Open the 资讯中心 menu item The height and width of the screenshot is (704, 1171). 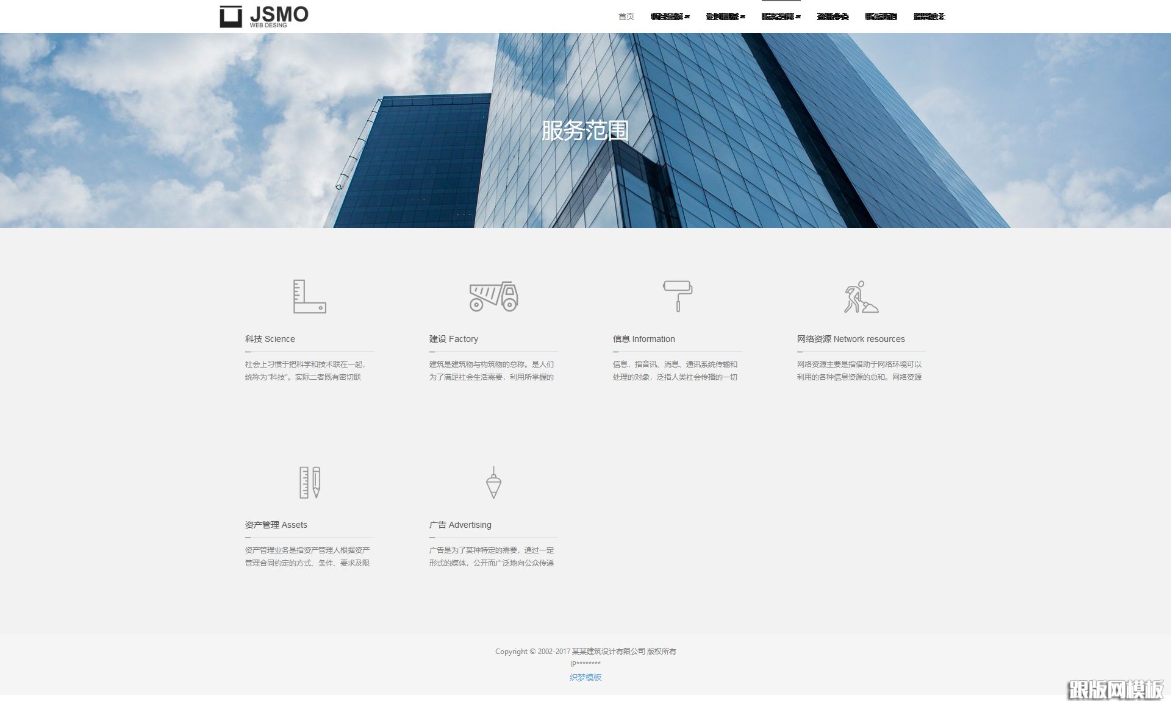point(833,16)
